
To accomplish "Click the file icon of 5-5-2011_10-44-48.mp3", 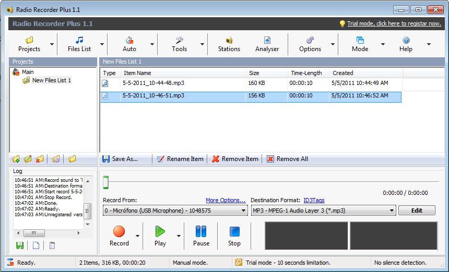I will (x=105, y=83).
